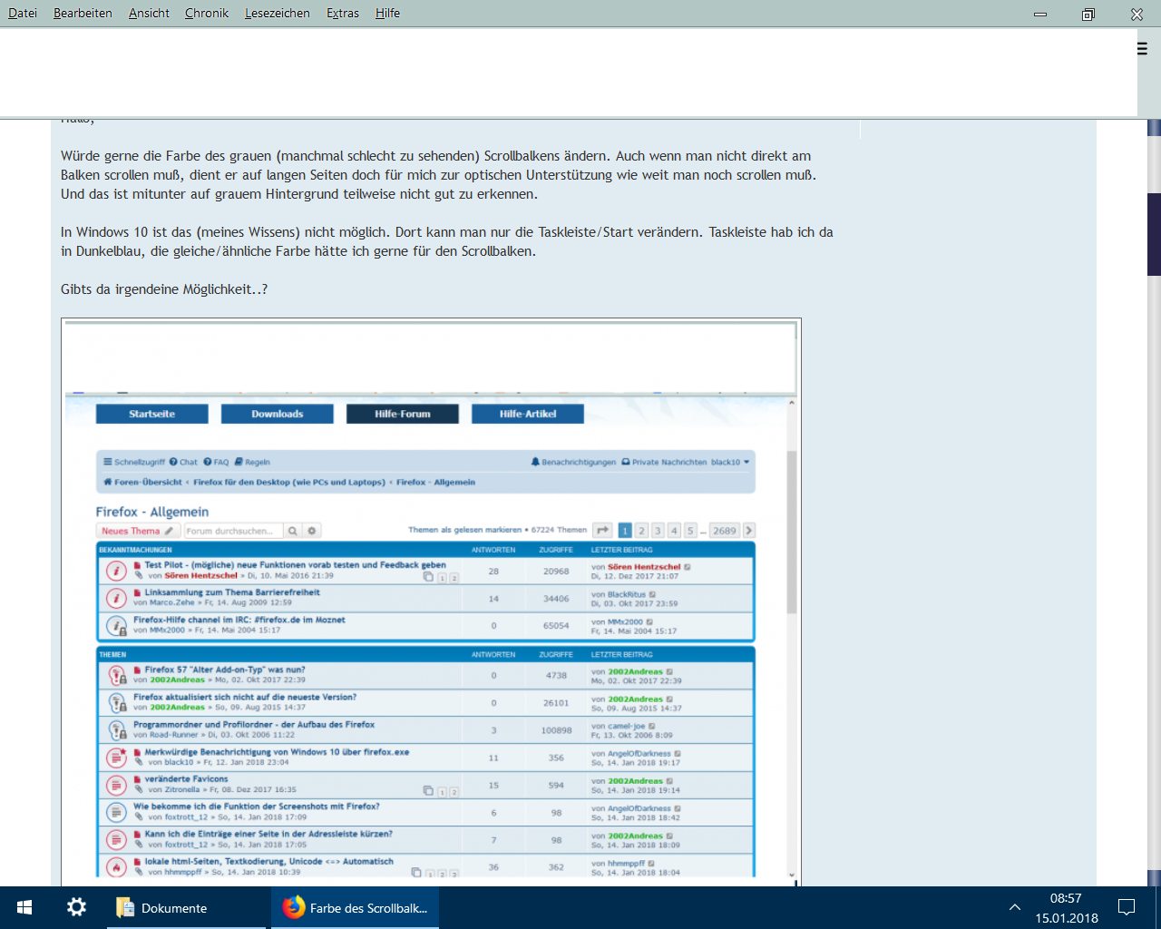Click the jump-to-page arrow icon
Image resolution: width=1161 pixels, height=929 pixels.
click(603, 531)
